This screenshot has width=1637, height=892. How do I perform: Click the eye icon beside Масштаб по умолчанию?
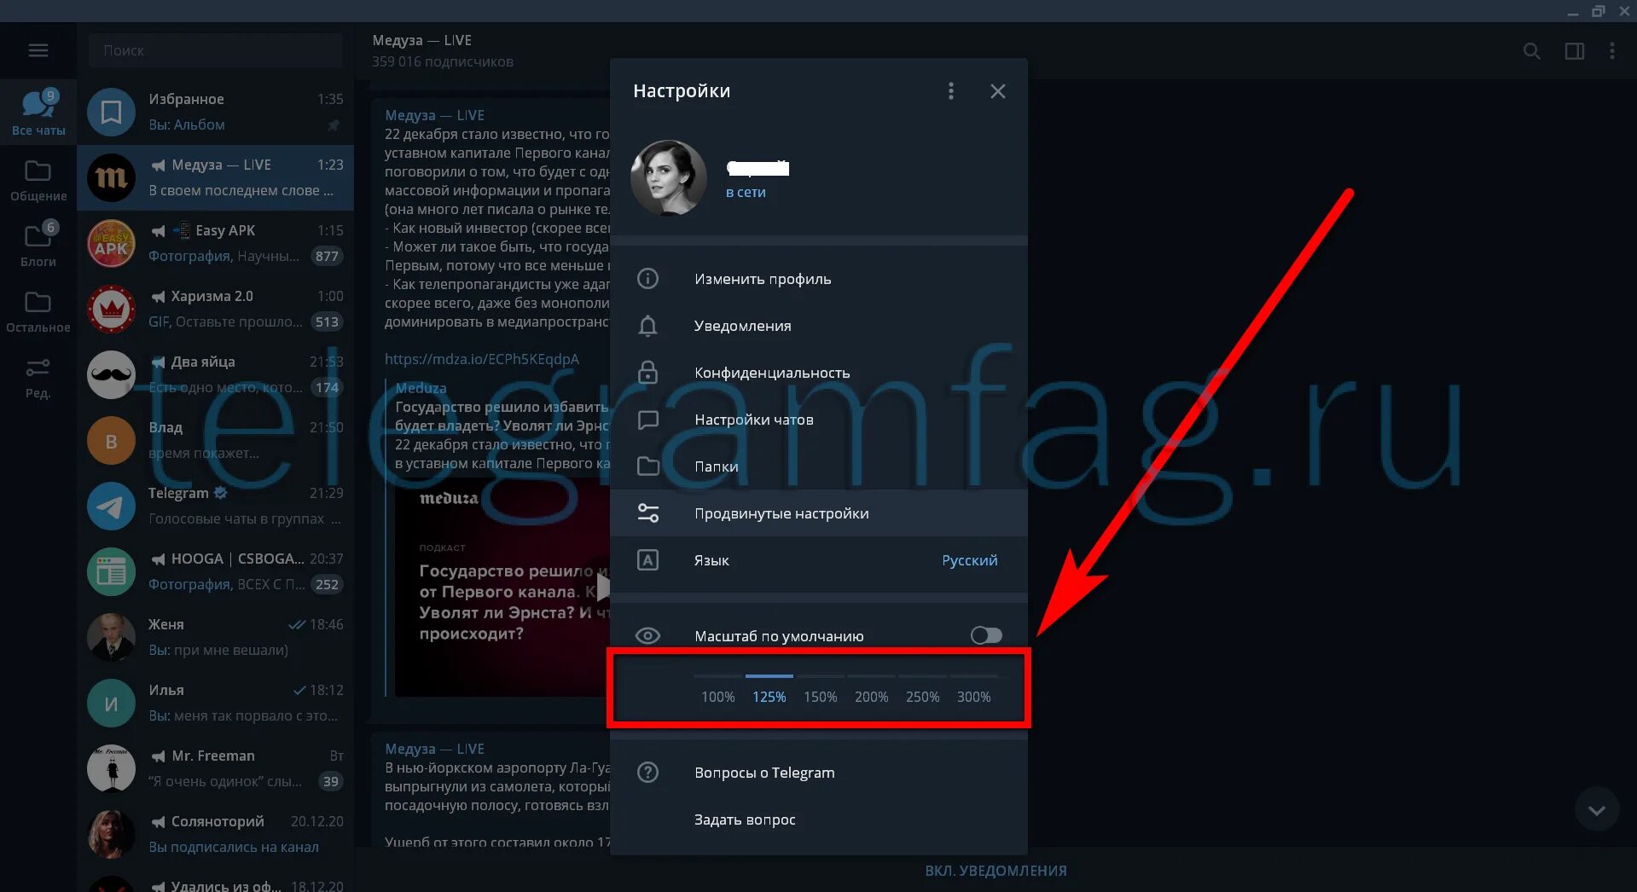pyautogui.click(x=647, y=635)
